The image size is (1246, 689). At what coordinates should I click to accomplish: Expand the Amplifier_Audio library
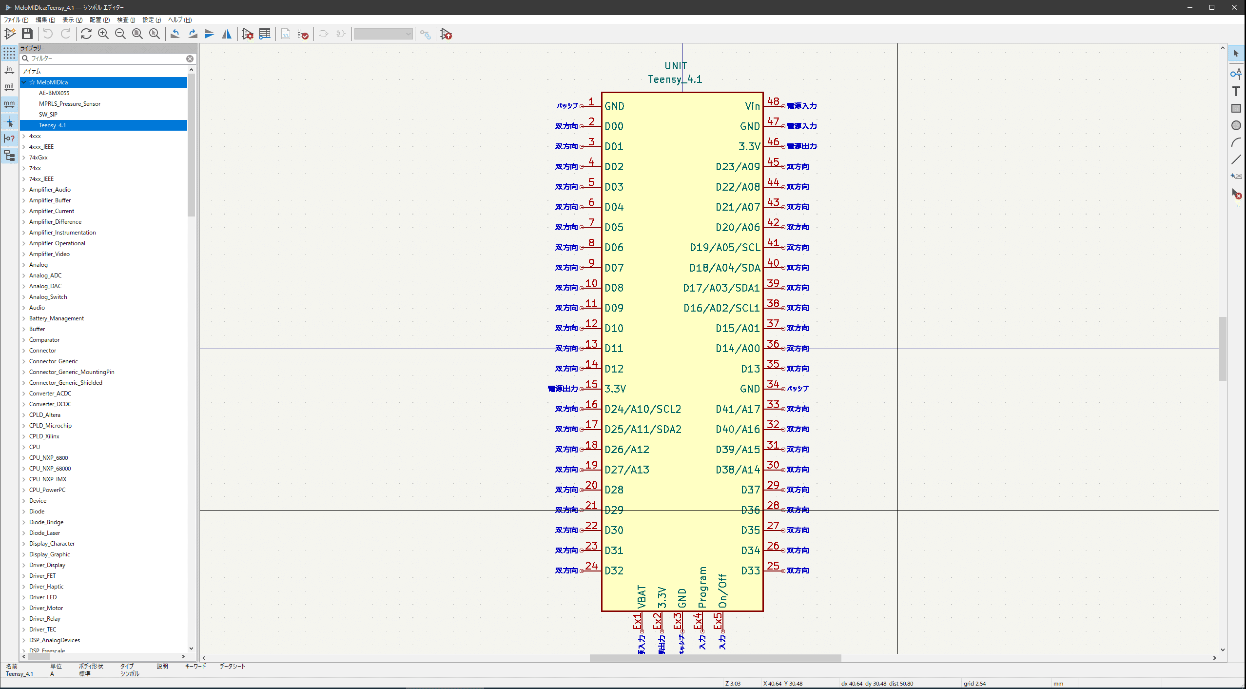pos(24,190)
